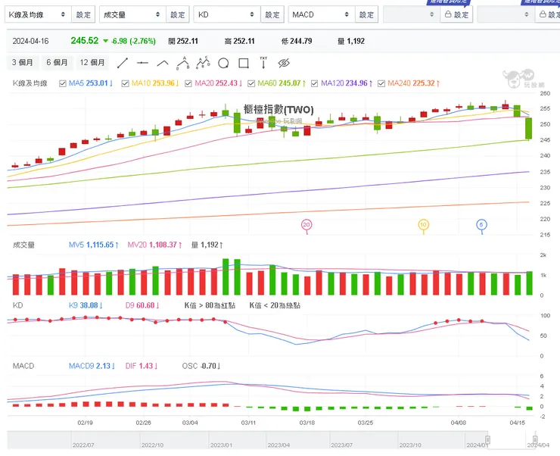Screen dimensions: 560x456
Task: Pick the ABC three-point wave tool
Action: pos(183,63)
